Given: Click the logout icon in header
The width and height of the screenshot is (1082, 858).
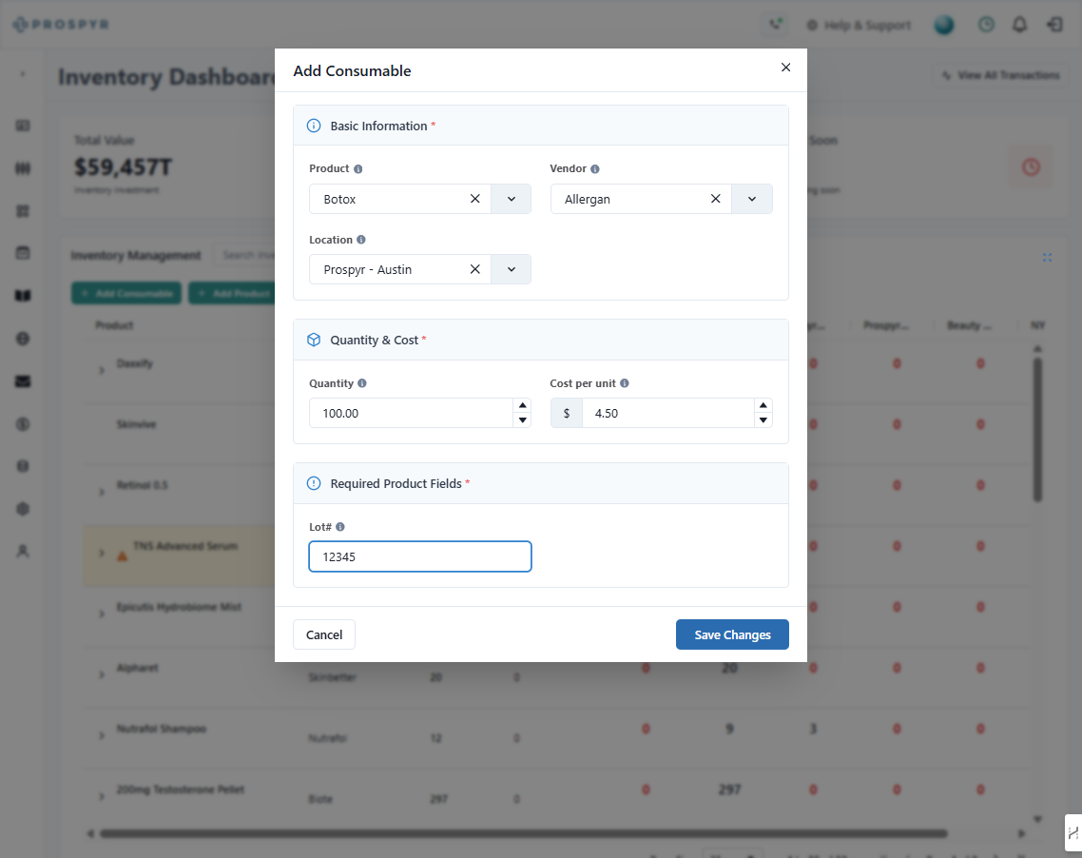Looking at the screenshot, I should (1054, 25).
